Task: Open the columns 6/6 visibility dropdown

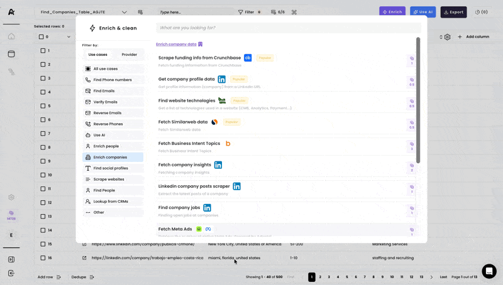Action: (x=278, y=12)
